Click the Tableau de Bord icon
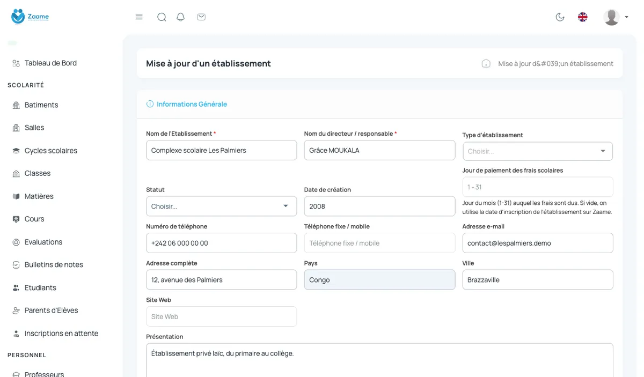 (16, 63)
